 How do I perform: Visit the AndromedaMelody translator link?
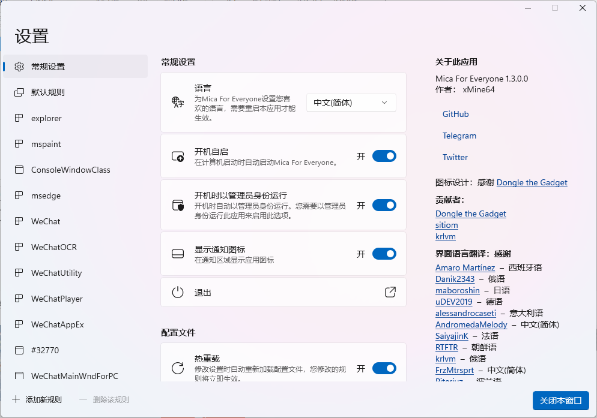471,325
